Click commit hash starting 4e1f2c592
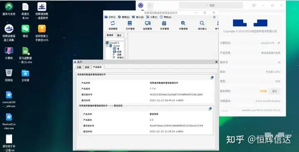Image resolution: width=299 pixels, height=152 pixels. 176,94
